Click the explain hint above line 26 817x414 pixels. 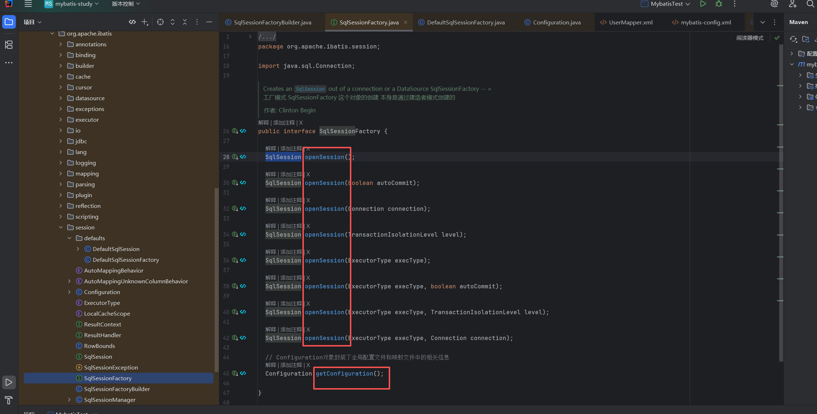point(264,123)
